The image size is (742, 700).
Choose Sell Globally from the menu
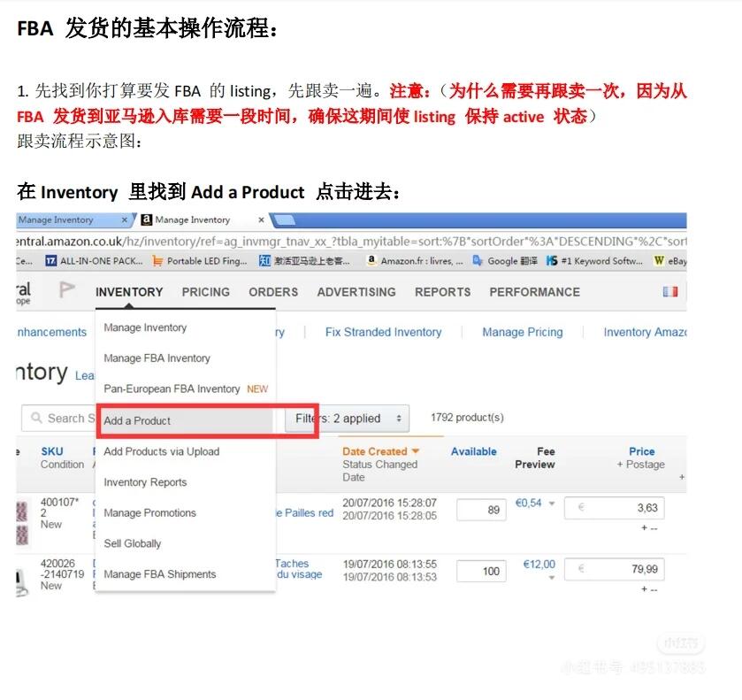[185, 543]
